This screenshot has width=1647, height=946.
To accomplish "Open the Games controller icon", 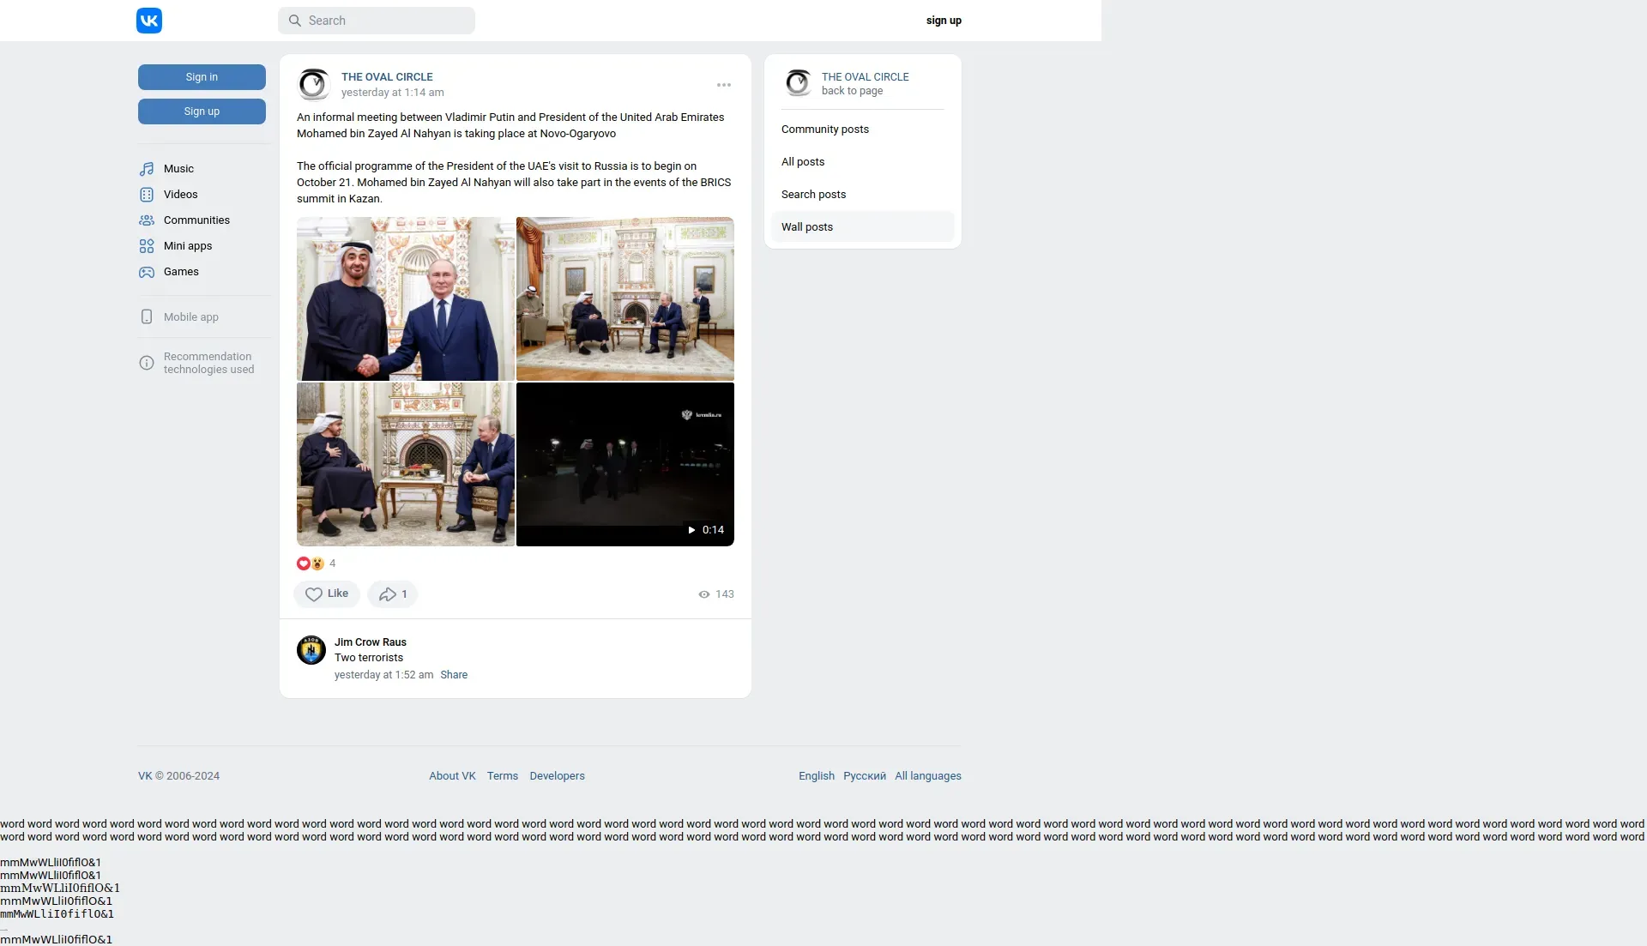I will [x=147, y=272].
